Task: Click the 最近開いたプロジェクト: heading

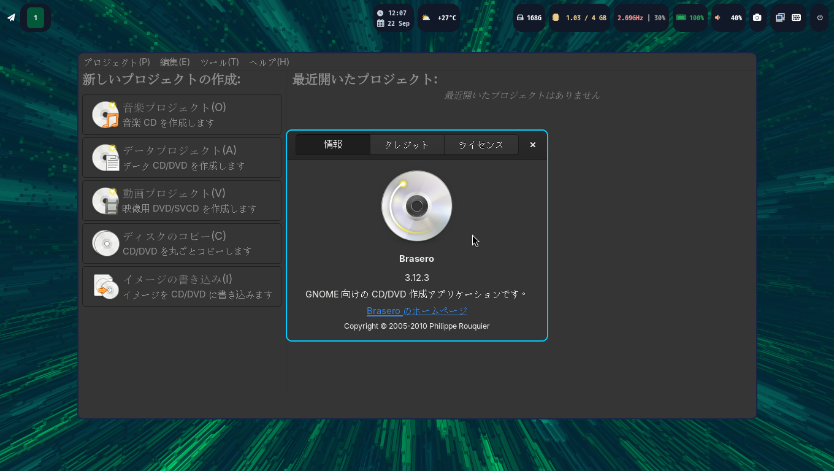Action: point(365,80)
